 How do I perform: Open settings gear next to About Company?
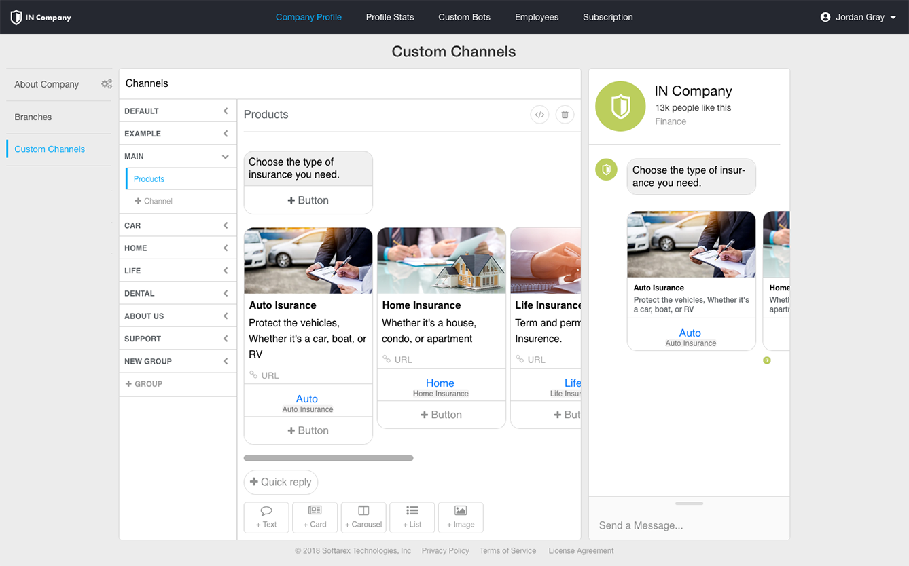pyautogui.click(x=107, y=84)
